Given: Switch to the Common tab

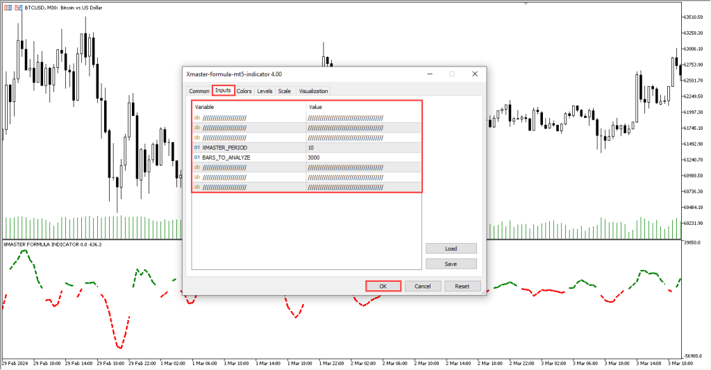Looking at the screenshot, I should click(199, 91).
